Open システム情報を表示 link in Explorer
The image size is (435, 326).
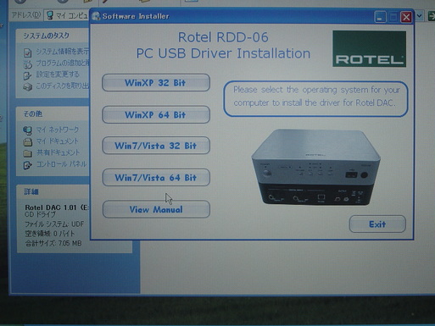(x=63, y=52)
